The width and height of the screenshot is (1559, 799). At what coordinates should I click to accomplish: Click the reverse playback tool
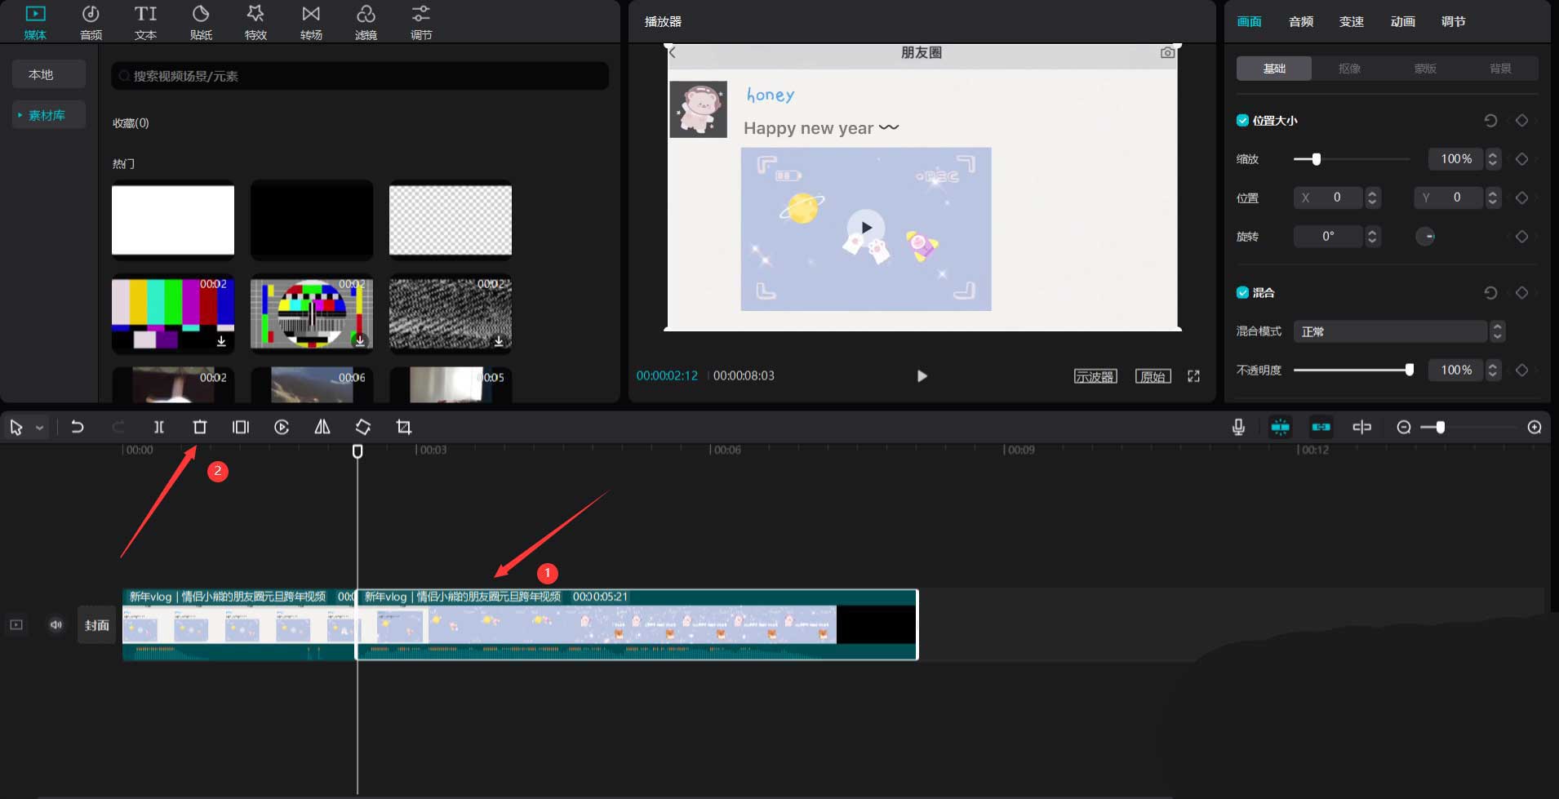click(282, 427)
